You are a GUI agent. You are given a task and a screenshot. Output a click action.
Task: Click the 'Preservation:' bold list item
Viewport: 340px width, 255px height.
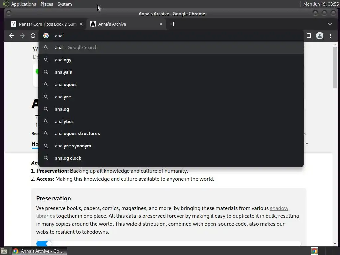(52, 171)
